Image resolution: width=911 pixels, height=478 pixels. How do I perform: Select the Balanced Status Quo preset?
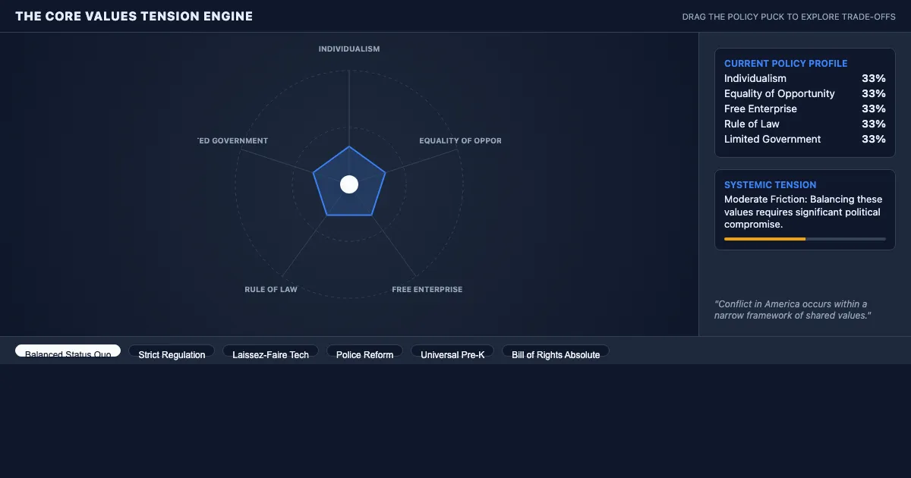coord(68,351)
